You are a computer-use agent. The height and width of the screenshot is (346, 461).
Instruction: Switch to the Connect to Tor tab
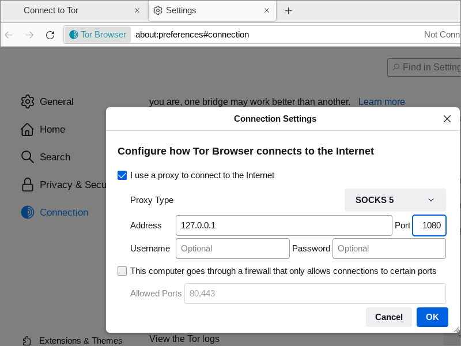point(75,10)
